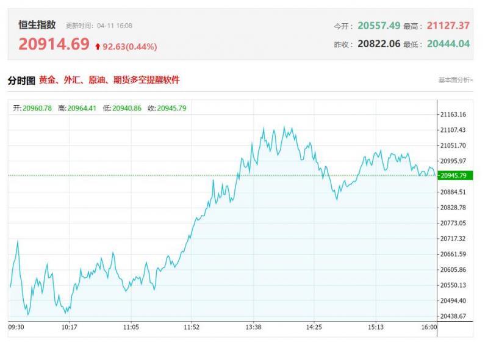488x342 pixels.
Task: Click the update time 04-11 16:08
Action: (x=115, y=26)
